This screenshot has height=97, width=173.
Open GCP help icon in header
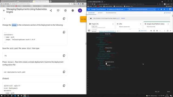[161, 9]
